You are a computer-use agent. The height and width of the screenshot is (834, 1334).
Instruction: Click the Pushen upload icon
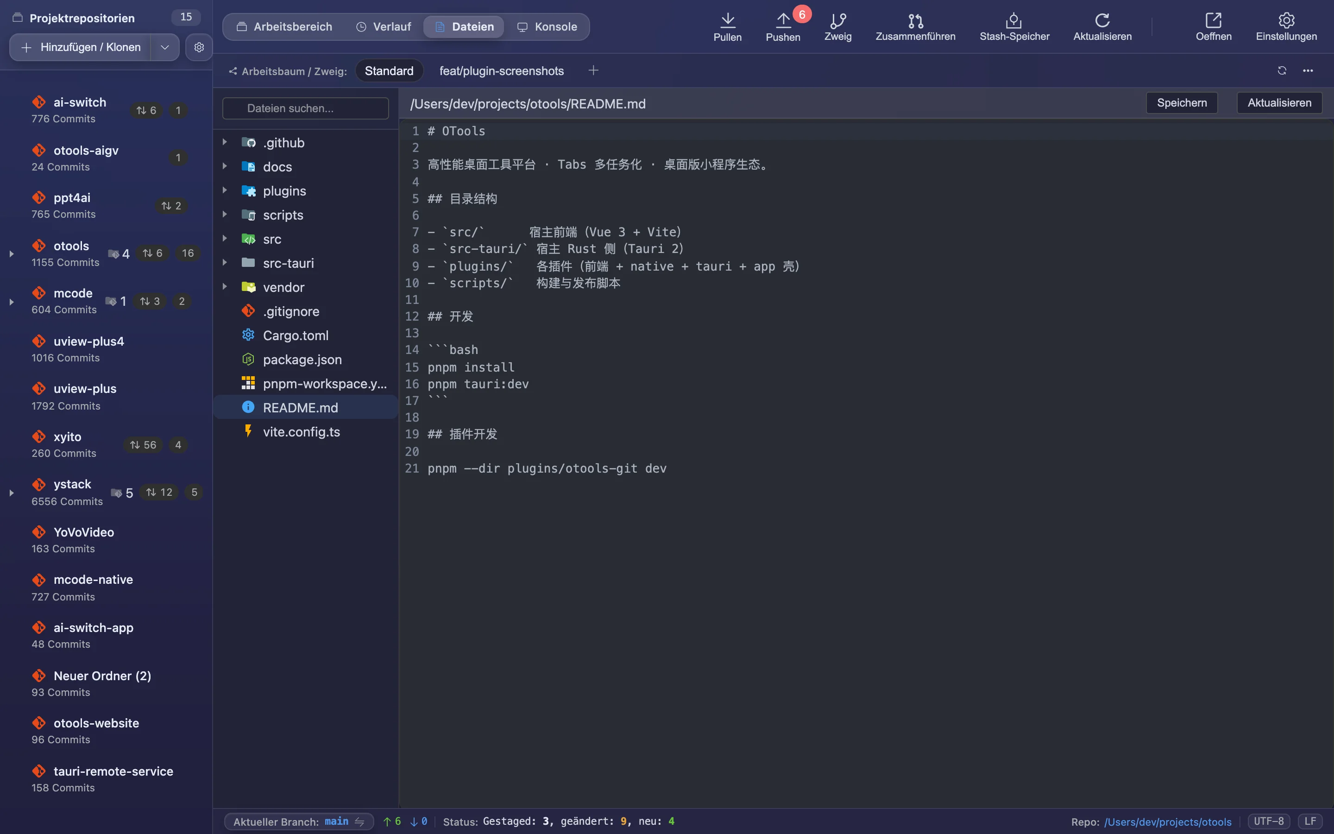click(x=783, y=20)
